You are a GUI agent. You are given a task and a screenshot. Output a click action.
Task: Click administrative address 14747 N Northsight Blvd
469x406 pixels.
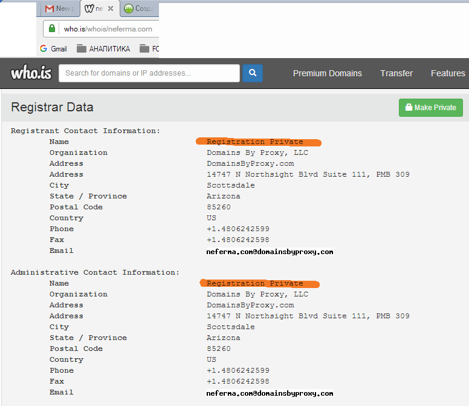click(308, 316)
